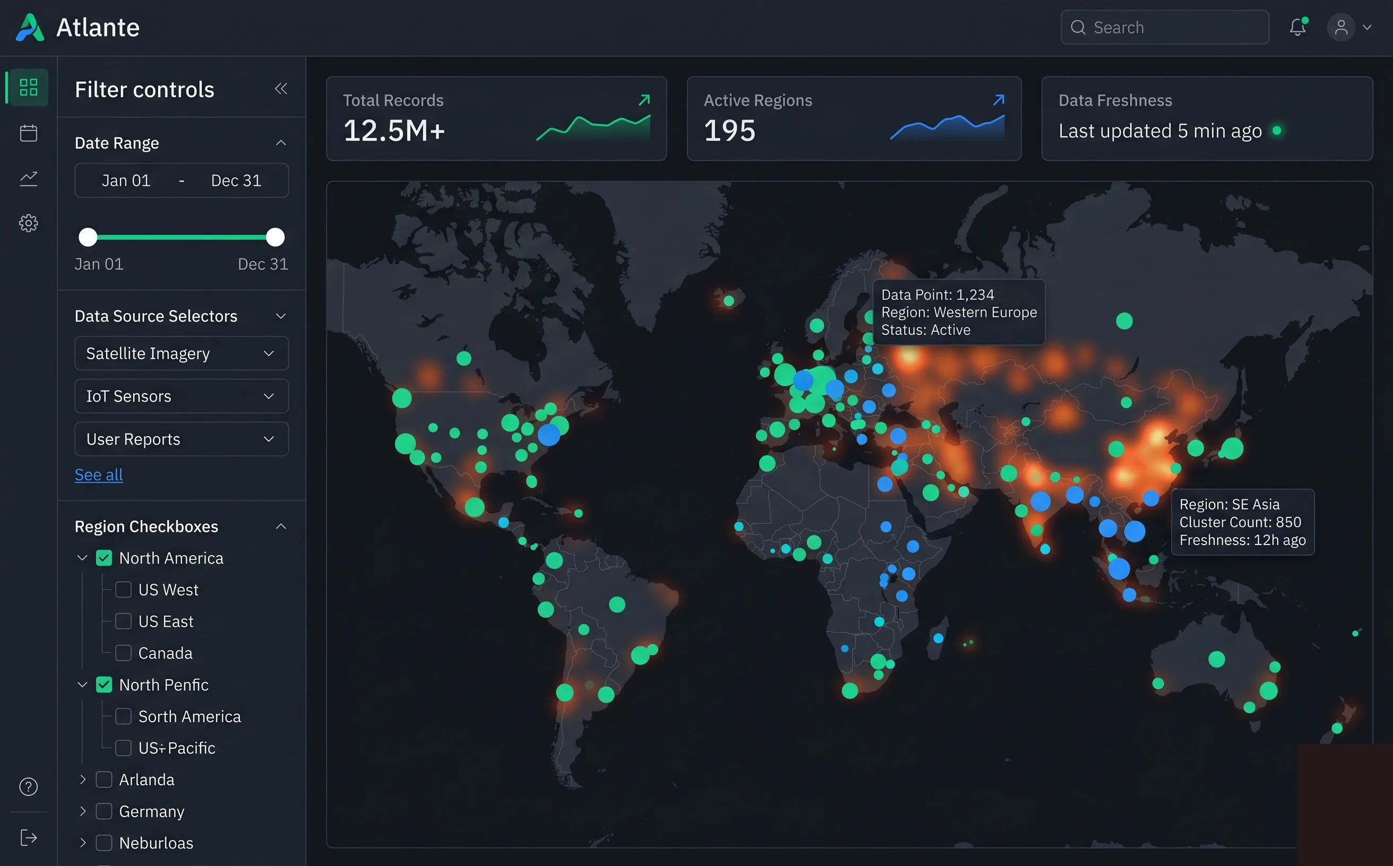This screenshot has width=1393, height=866.
Task: Click the "12.5M+" total records value
Action: (394, 131)
